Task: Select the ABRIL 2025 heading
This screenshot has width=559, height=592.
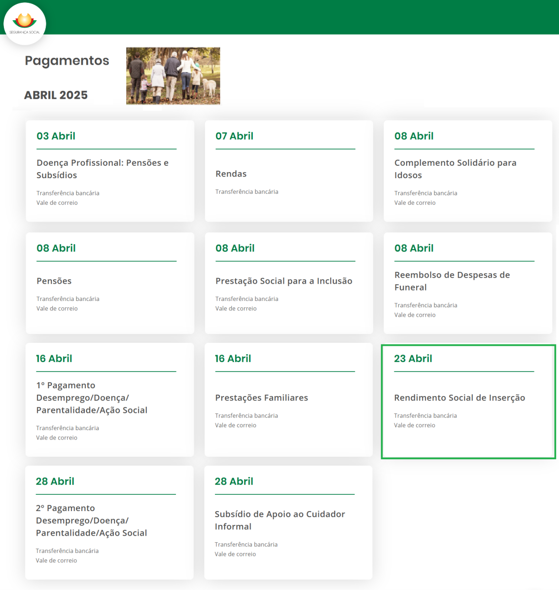Action: pos(56,95)
